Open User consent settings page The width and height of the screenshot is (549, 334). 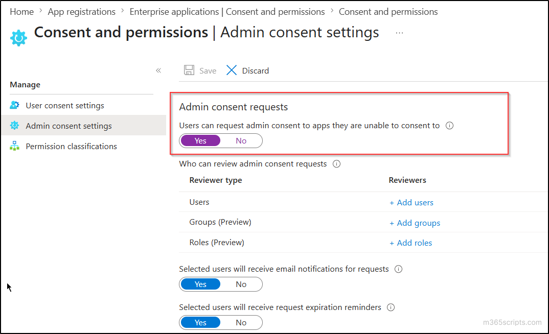(65, 105)
